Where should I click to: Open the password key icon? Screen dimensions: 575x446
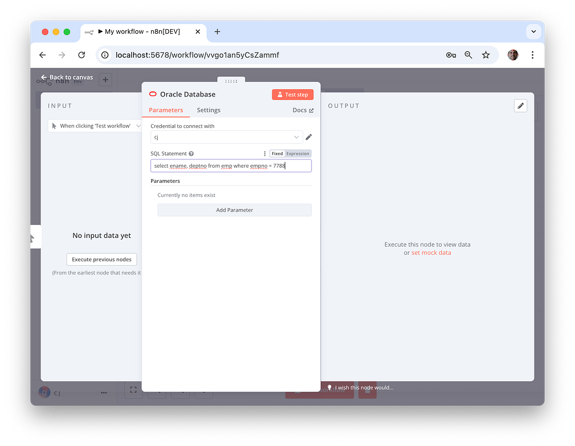(451, 55)
